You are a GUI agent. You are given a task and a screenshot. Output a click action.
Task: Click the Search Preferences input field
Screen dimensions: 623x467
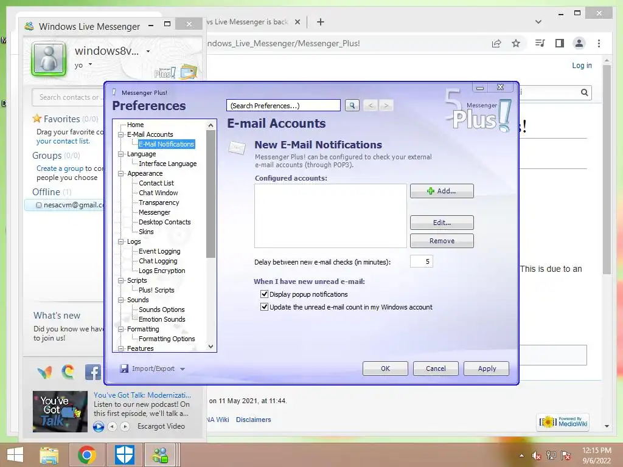tap(284, 106)
